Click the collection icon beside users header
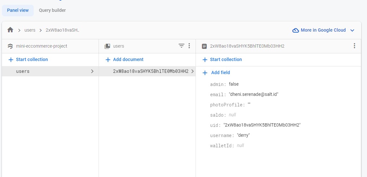Viewport: 367px width, 177px height. point(107,46)
